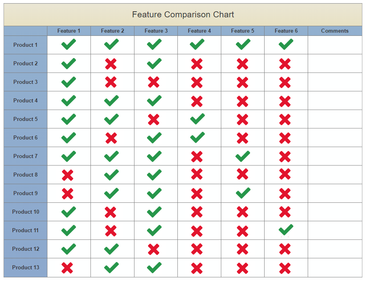This screenshot has height=281, width=366.
Task: Toggle Product 9's Feature 5 checkmark
Action: point(242,193)
